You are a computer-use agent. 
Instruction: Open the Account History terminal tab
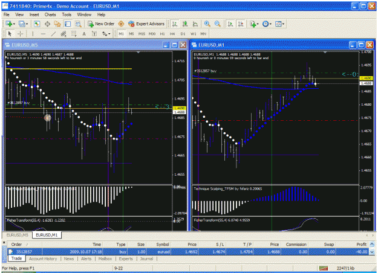(43, 259)
